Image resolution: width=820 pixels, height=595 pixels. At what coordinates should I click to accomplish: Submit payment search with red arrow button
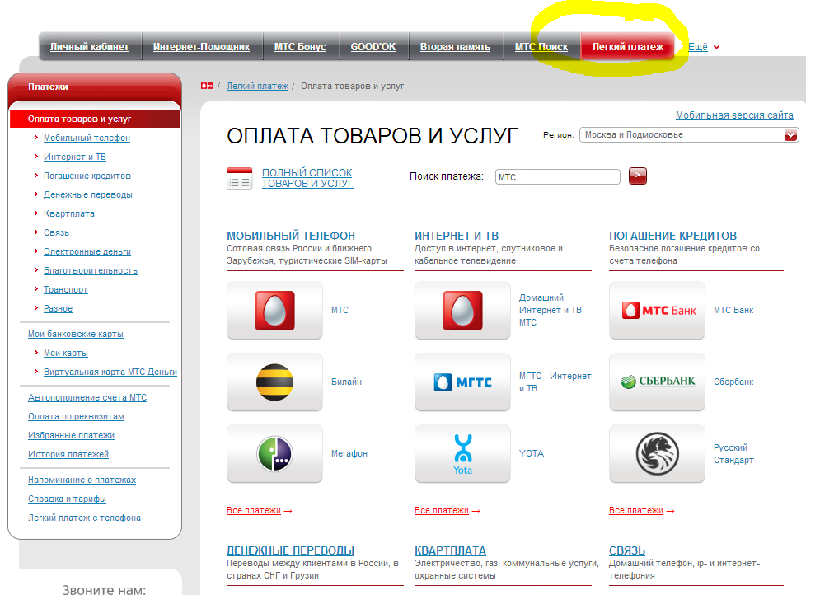pyautogui.click(x=638, y=176)
